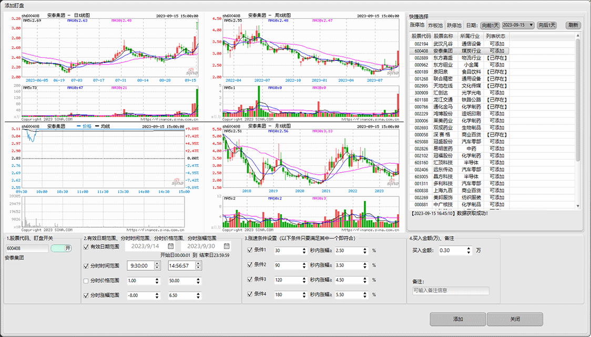Toggle the 盯盘 monitoring switch
This screenshot has height=337, width=591.
tap(61, 248)
